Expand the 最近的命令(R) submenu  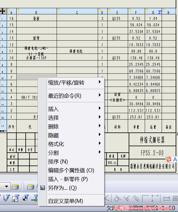tap(76, 96)
